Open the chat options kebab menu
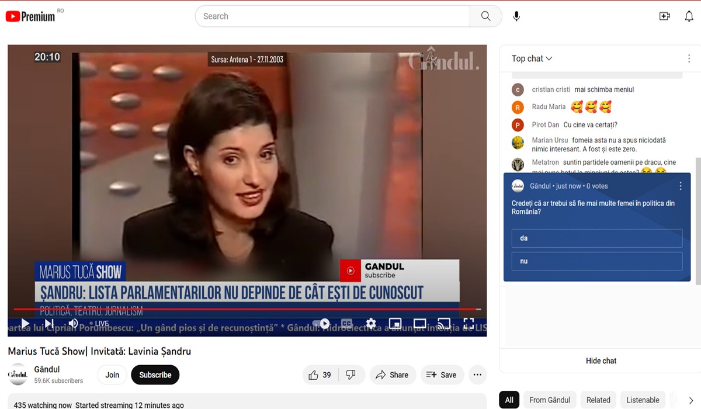Viewport: 701px width, 409px height. [689, 58]
